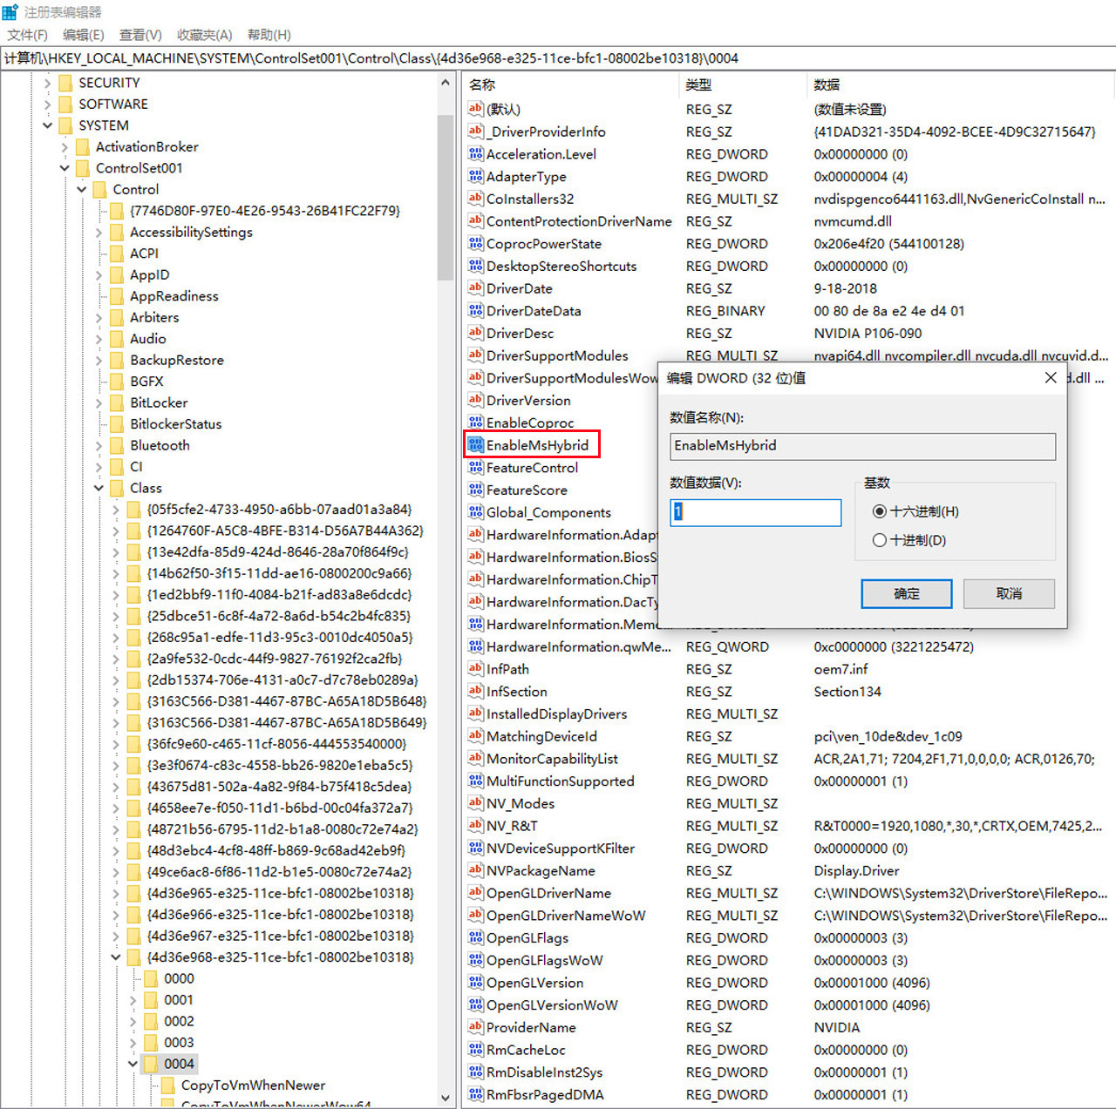This screenshot has width=1116, height=1109.
Task: Select the FeatureControl DWORD icon
Action: 475,468
